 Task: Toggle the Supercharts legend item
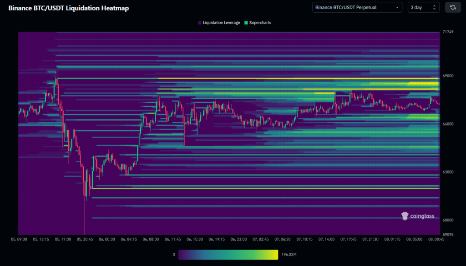click(258, 23)
